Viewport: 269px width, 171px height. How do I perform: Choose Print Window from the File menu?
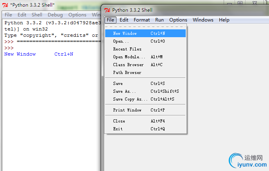coord(145,110)
